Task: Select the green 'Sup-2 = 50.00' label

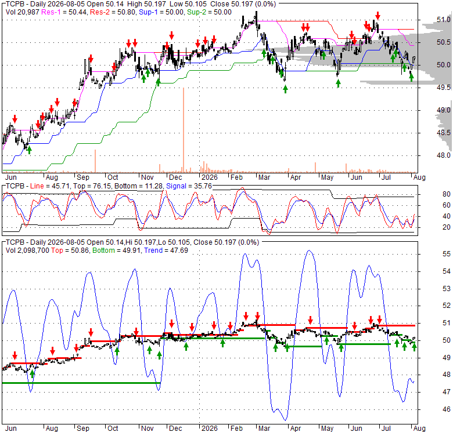Action: point(209,12)
